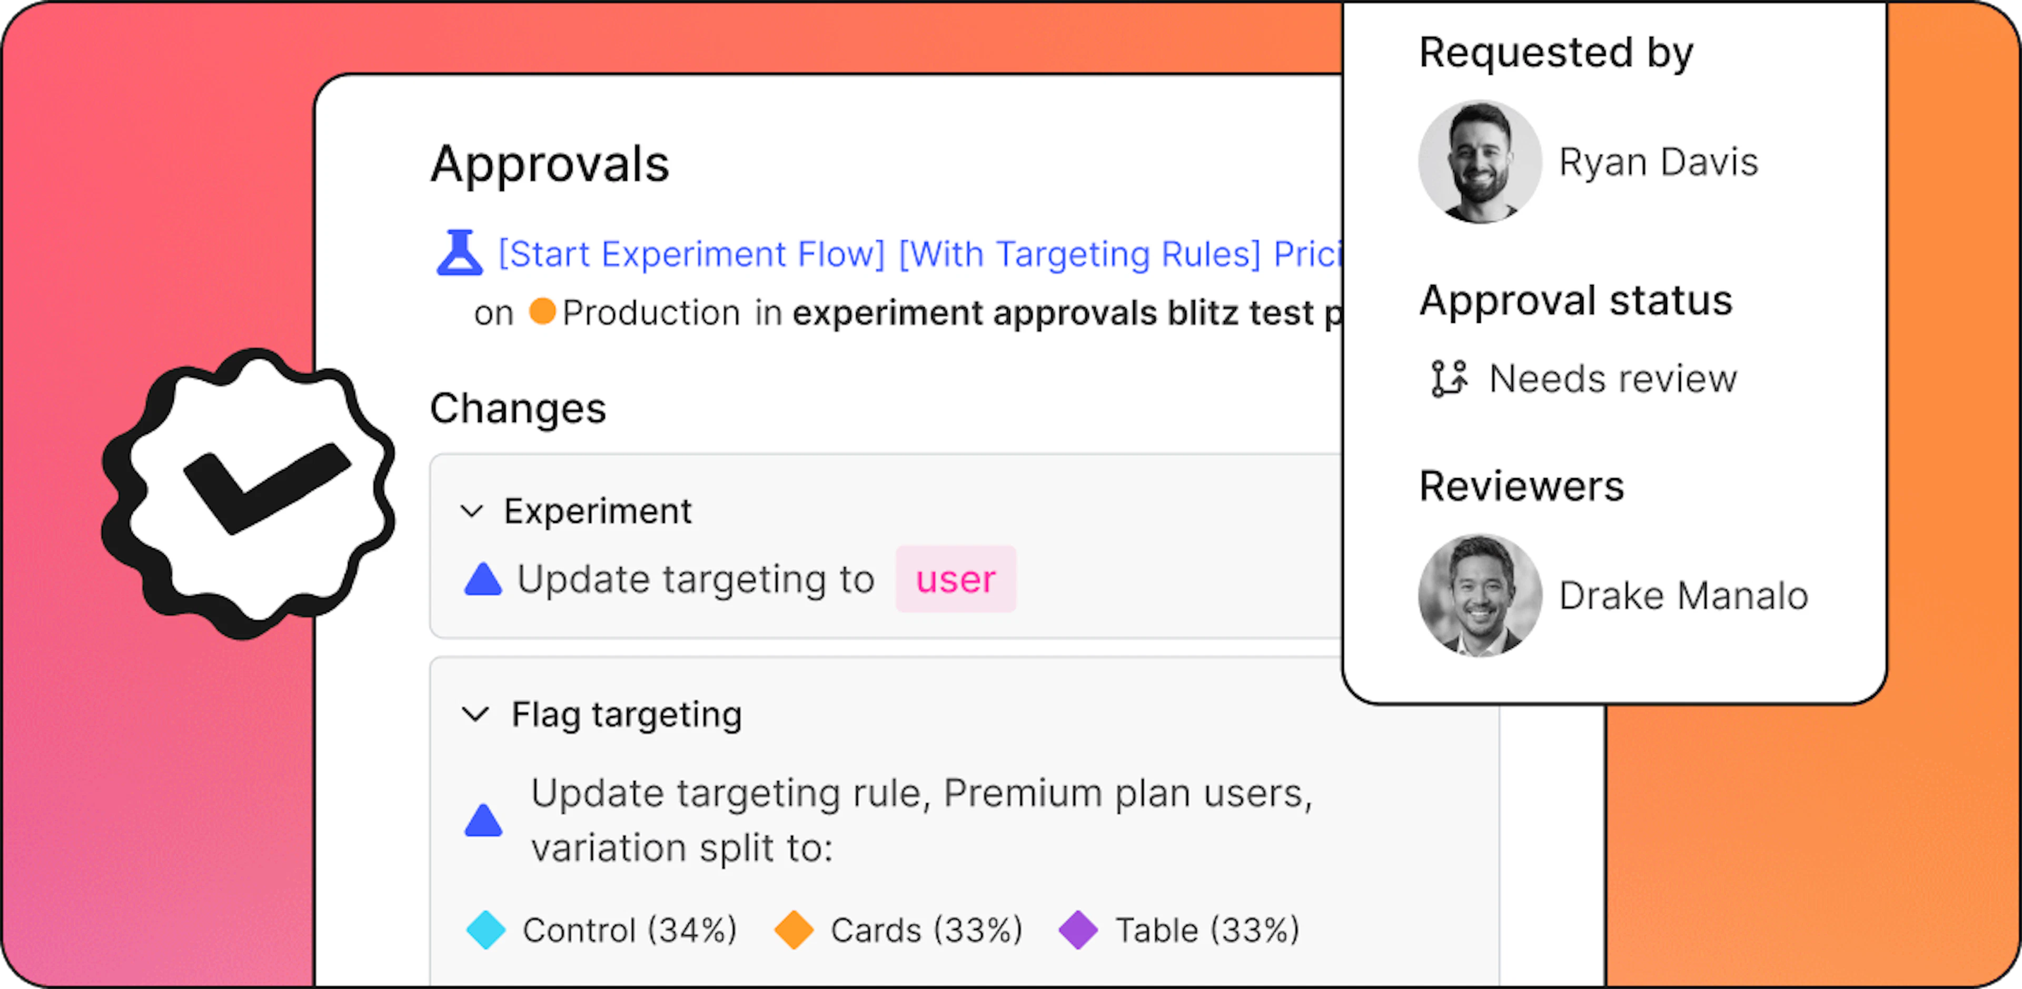Viewport: 2022px width, 989px height.
Task: Click the Needs review status text
Action: (x=1613, y=379)
